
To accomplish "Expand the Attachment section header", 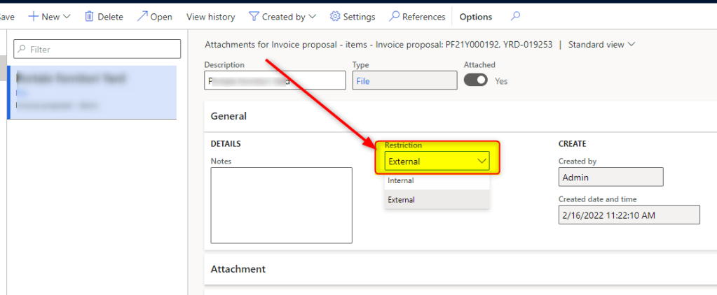I will tap(238, 268).
